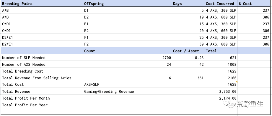Click the cell with 4 AXS, 300 SLP for F1
The width and height of the screenshot is (272, 116).
point(221,37)
